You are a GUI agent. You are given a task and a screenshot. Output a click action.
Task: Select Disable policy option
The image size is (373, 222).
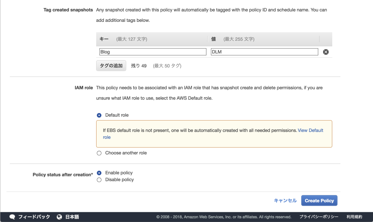99,180
